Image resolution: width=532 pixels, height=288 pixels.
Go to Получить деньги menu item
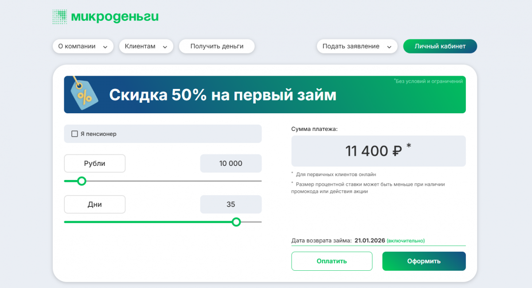(217, 46)
